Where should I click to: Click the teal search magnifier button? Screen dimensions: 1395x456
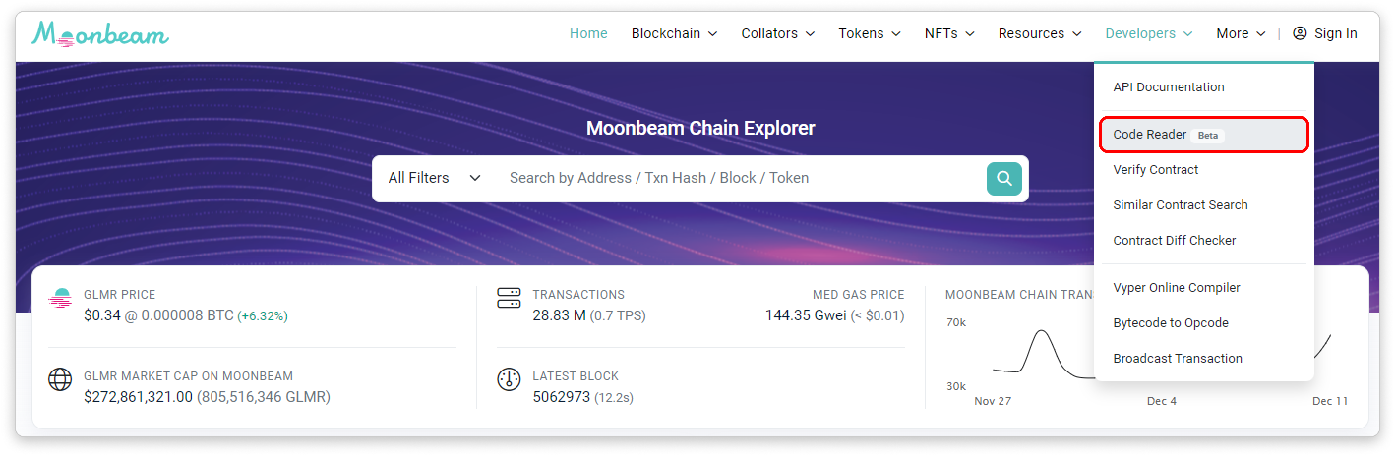1003,178
